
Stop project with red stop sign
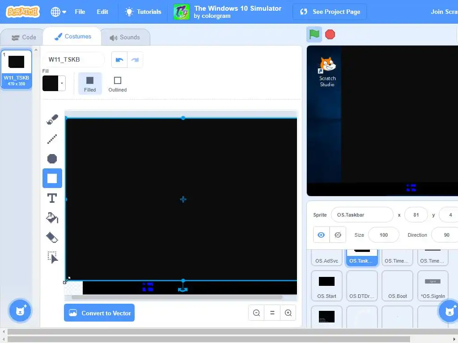[x=330, y=34]
